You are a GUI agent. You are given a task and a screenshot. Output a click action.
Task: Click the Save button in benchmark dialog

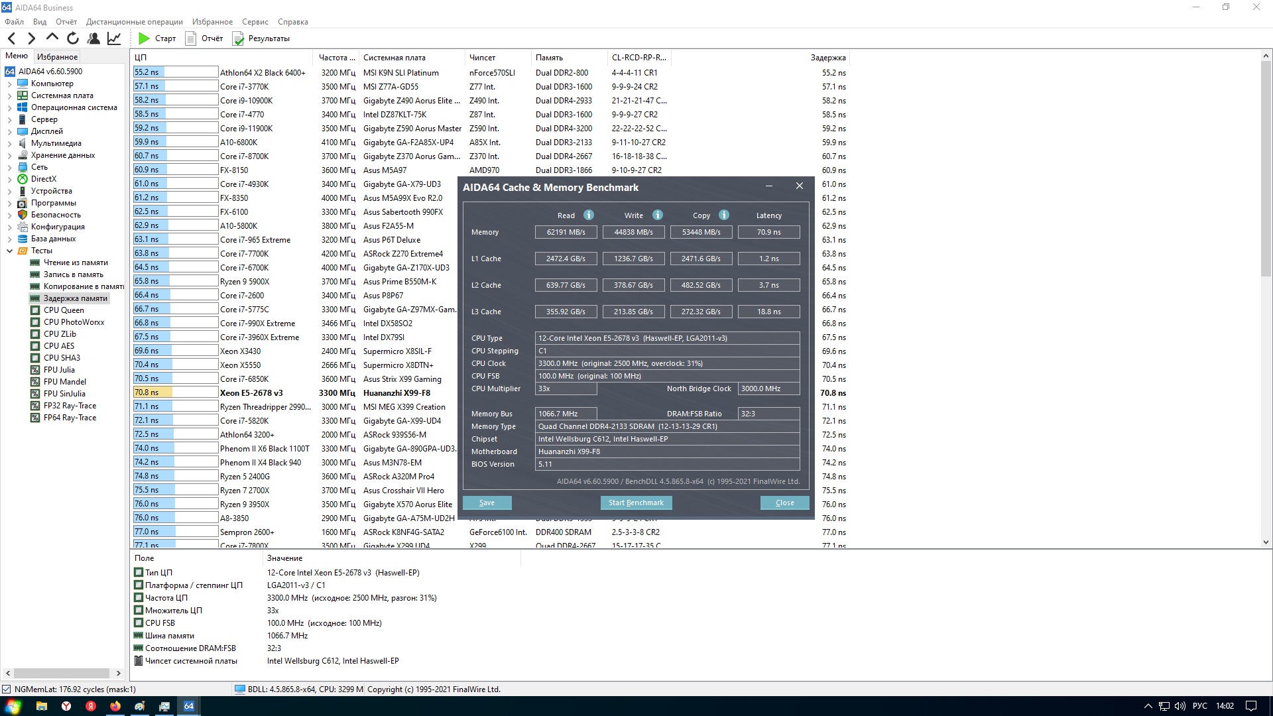point(487,503)
